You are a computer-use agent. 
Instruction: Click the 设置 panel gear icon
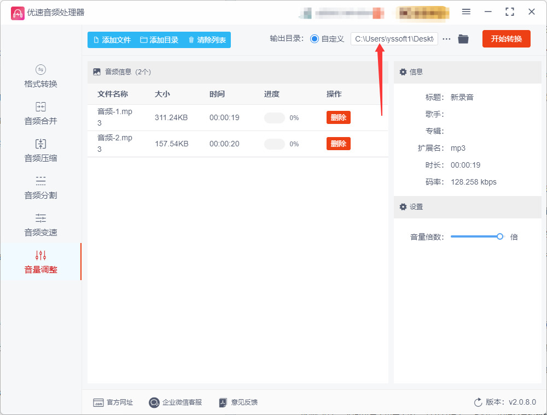point(403,207)
